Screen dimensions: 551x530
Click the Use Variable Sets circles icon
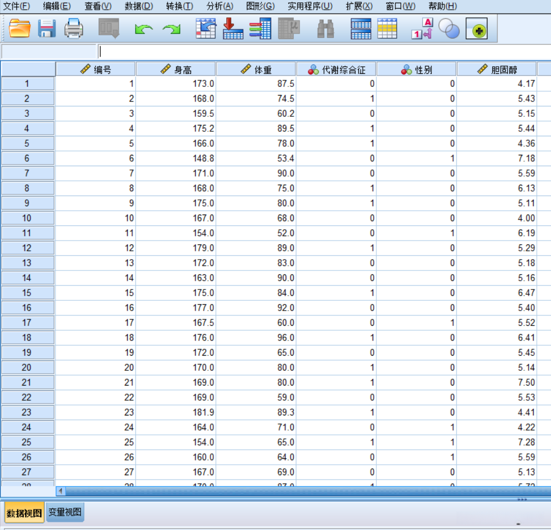(x=449, y=28)
